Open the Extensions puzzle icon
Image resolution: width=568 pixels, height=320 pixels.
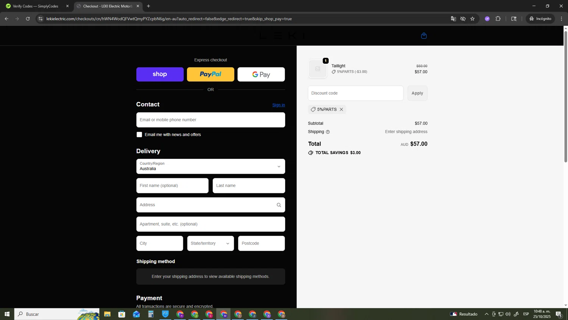point(498,19)
